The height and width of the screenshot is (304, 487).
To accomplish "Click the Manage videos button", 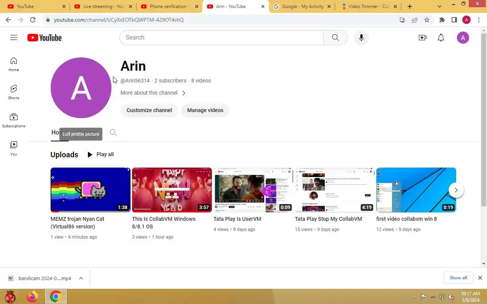I will (205, 110).
